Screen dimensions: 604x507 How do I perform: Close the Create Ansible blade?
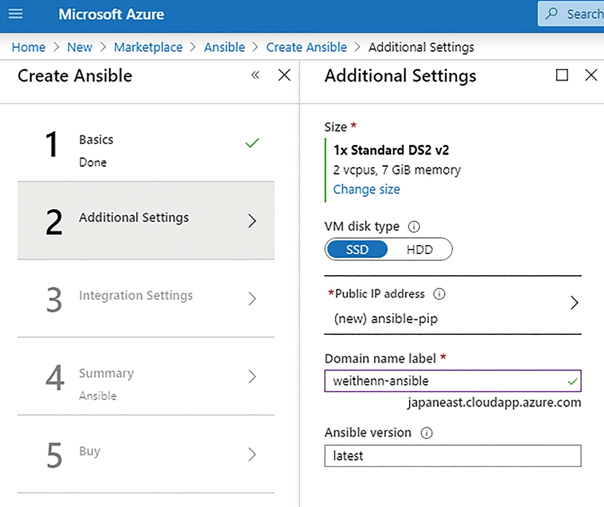click(284, 75)
